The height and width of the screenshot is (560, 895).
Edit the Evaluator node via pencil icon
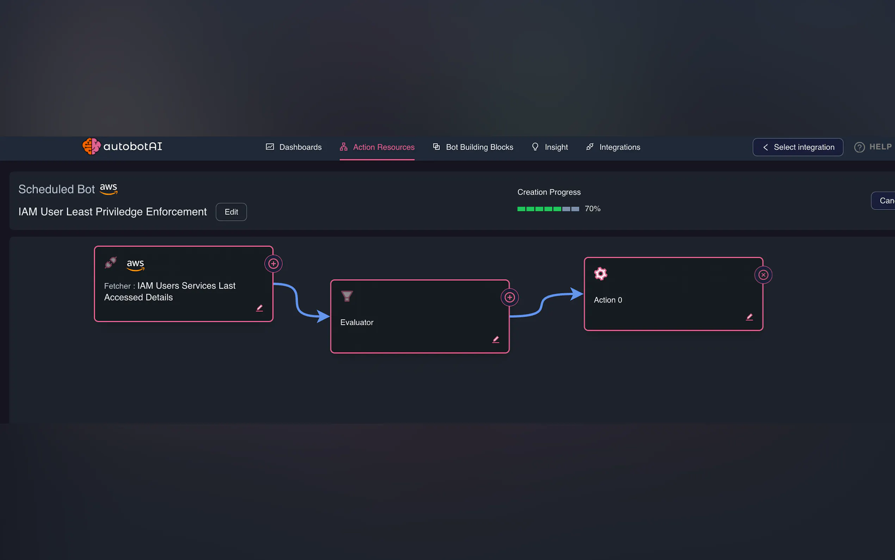click(x=495, y=340)
